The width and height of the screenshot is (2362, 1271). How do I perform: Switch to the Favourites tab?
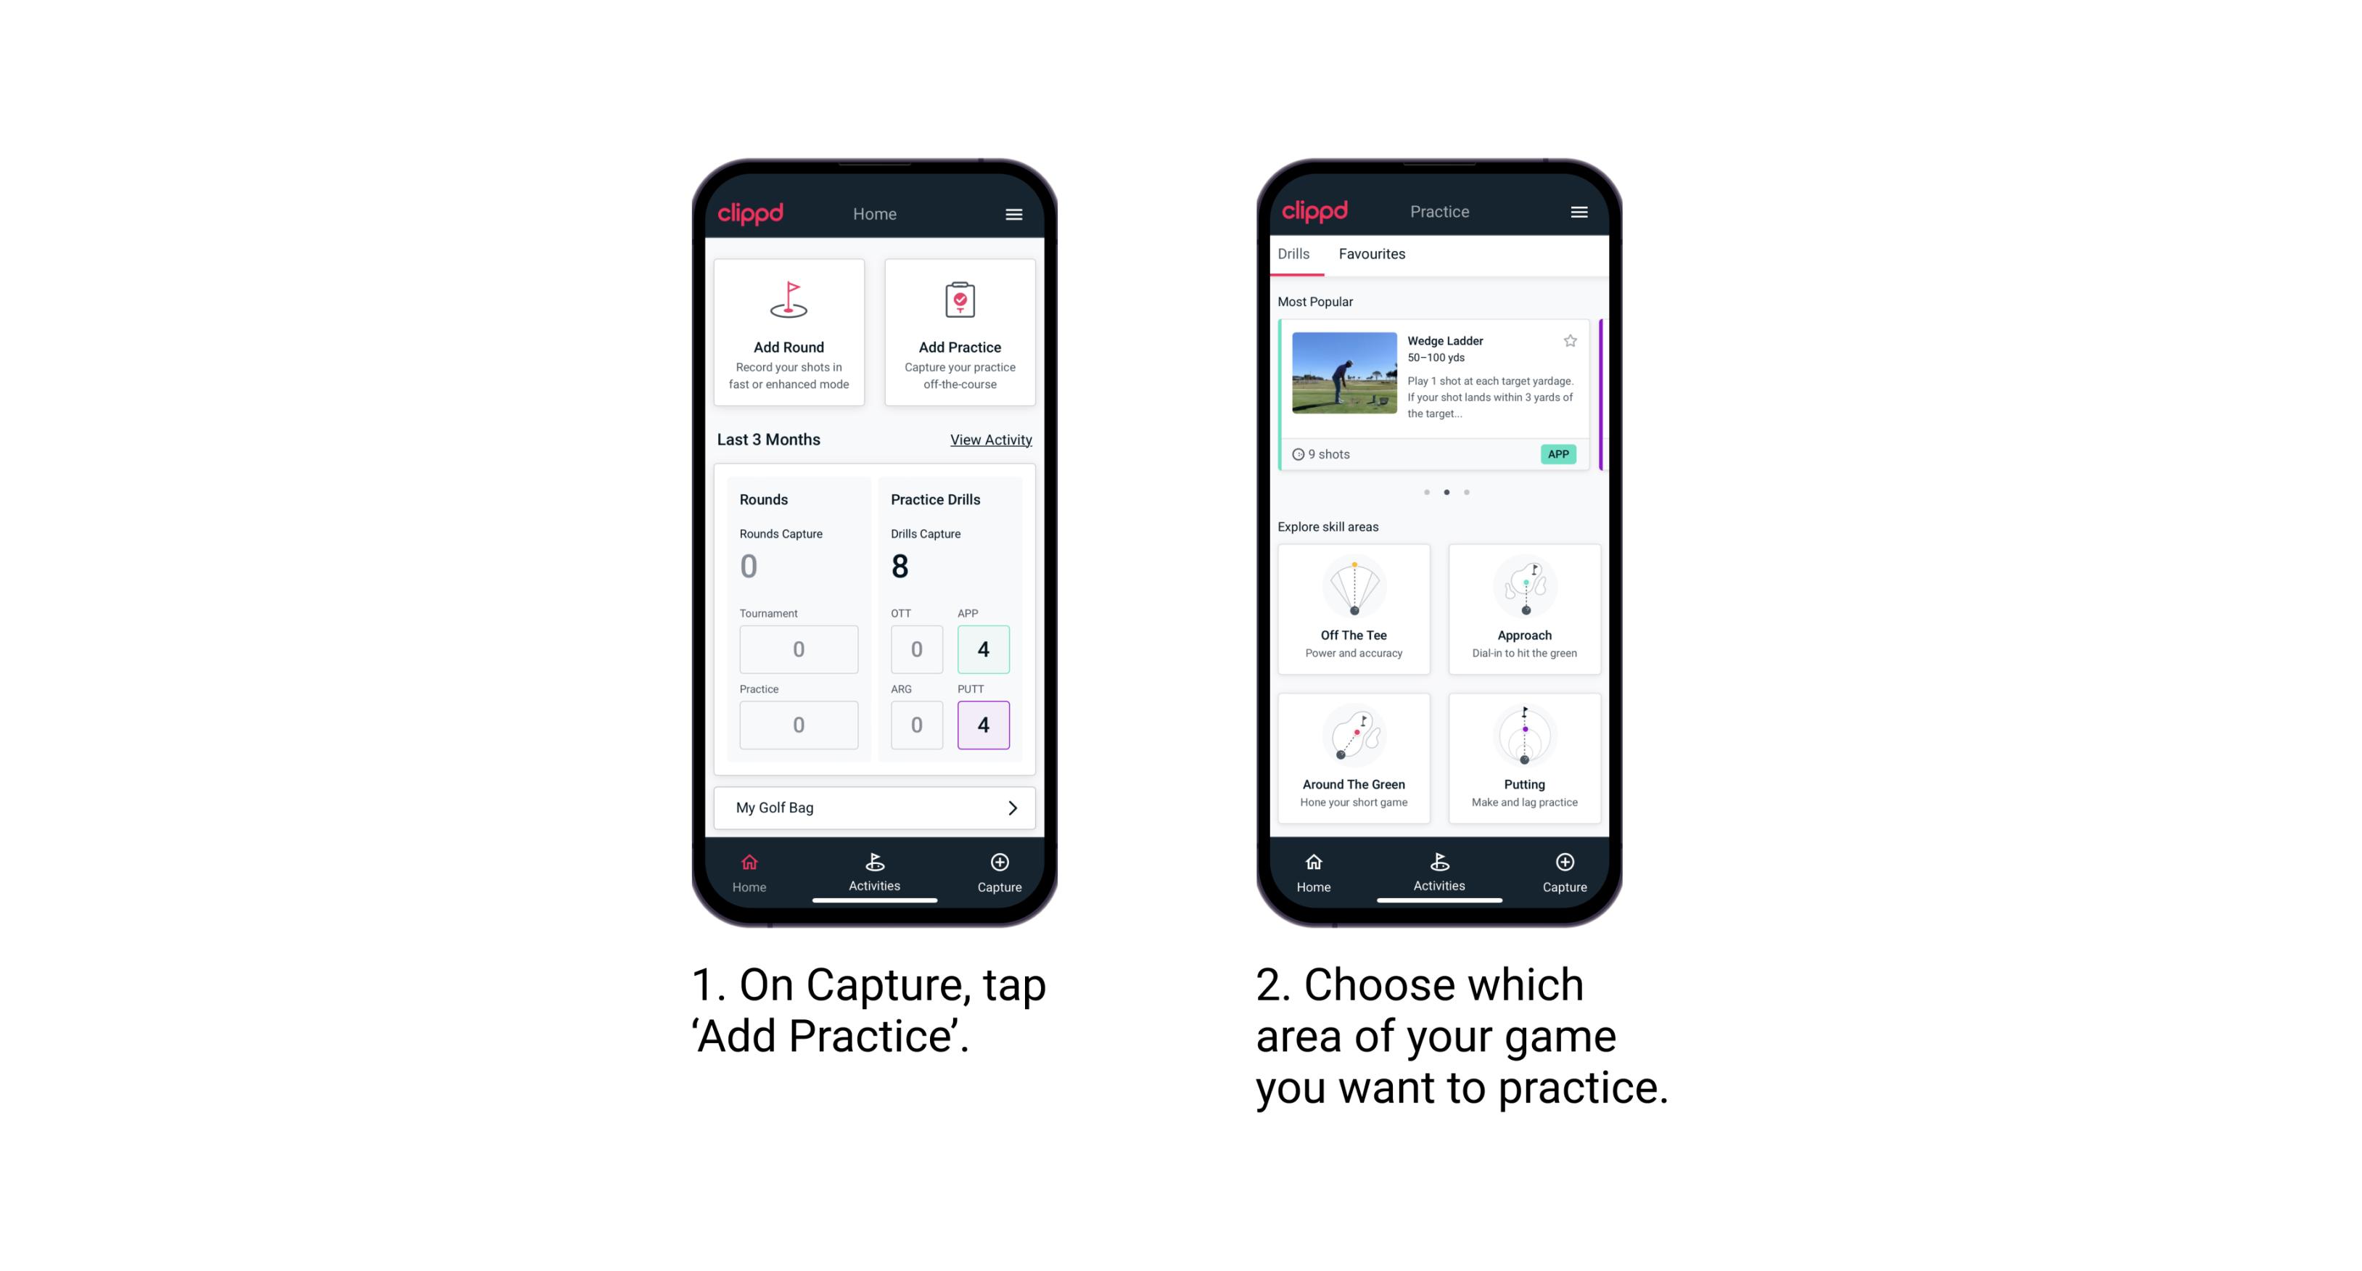tap(1373, 254)
